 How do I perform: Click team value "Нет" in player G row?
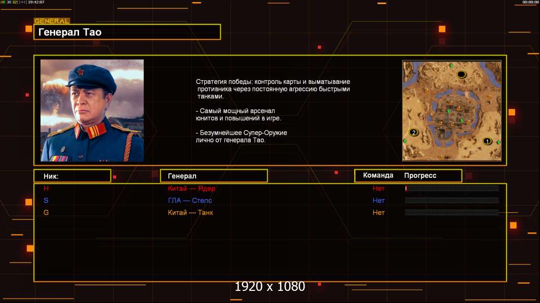click(x=378, y=213)
